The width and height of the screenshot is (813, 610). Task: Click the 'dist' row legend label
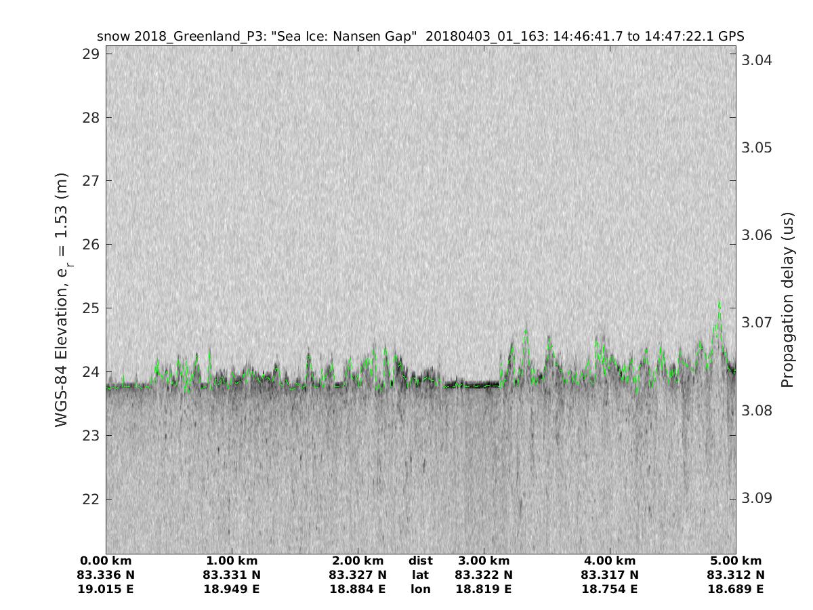tap(421, 561)
